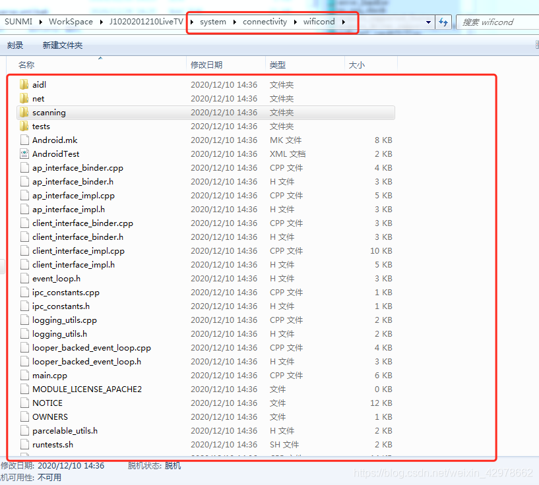The image size is (539, 485).
Task: Open the net folder icon
Action: pyautogui.click(x=24, y=98)
